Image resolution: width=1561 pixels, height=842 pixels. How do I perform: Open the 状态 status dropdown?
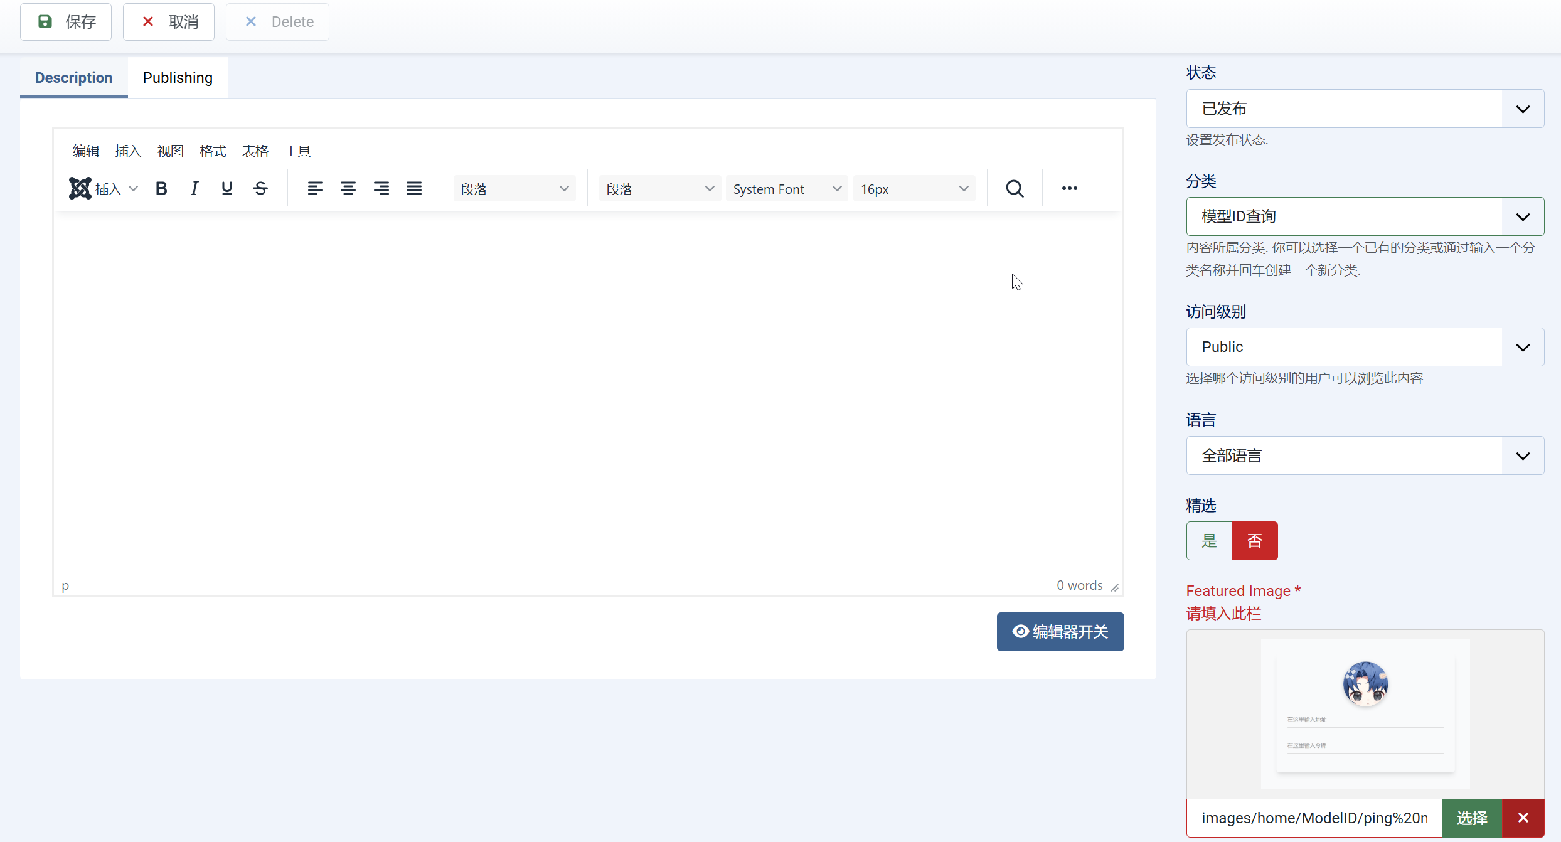pyautogui.click(x=1365, y=109)
